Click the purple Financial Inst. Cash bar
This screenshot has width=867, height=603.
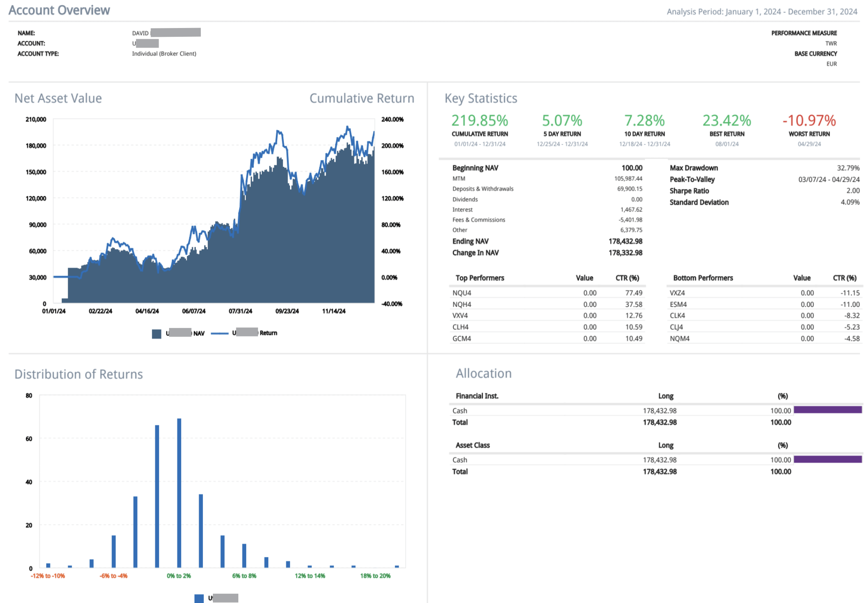827,410
